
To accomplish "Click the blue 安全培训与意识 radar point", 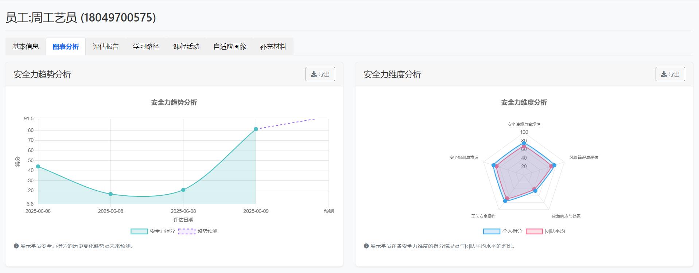I will click(494, 165).
